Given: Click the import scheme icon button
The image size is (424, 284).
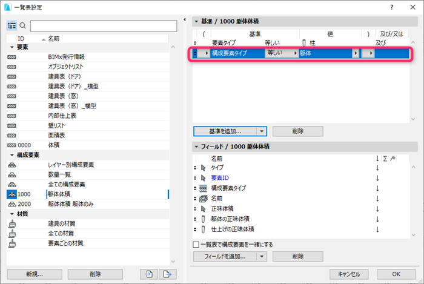Looking at the screenshot, I should pyautogui.click(x=149, y=274).
